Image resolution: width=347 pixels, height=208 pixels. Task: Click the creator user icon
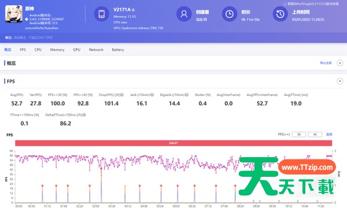(184, 14)
